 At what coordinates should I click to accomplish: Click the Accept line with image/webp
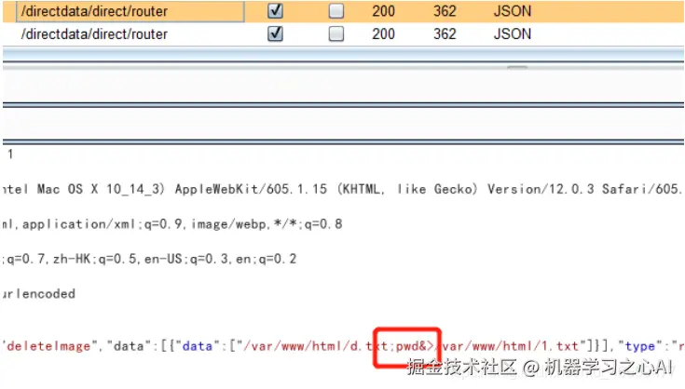coord(172,223)
